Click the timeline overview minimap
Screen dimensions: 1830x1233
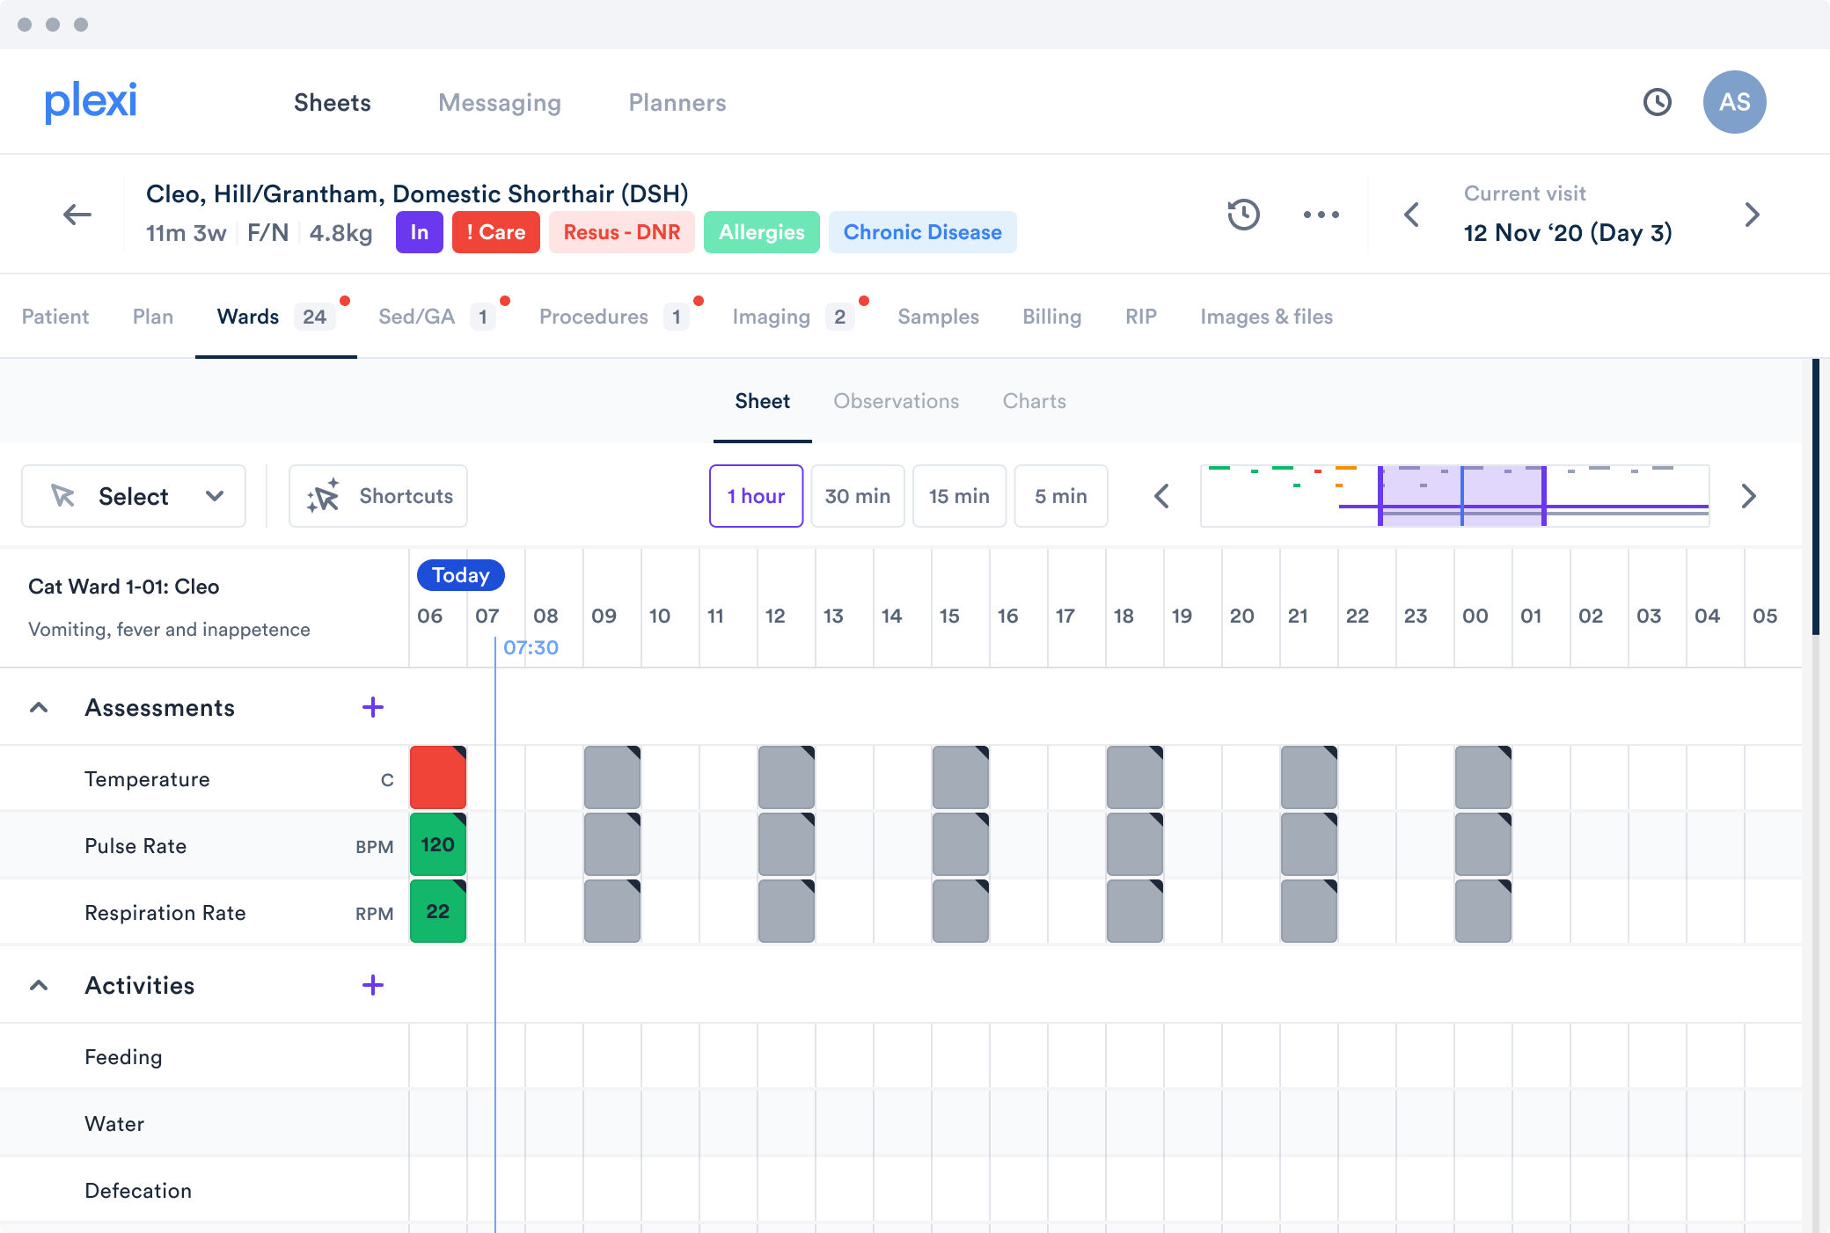click(x=1454, y=496)
